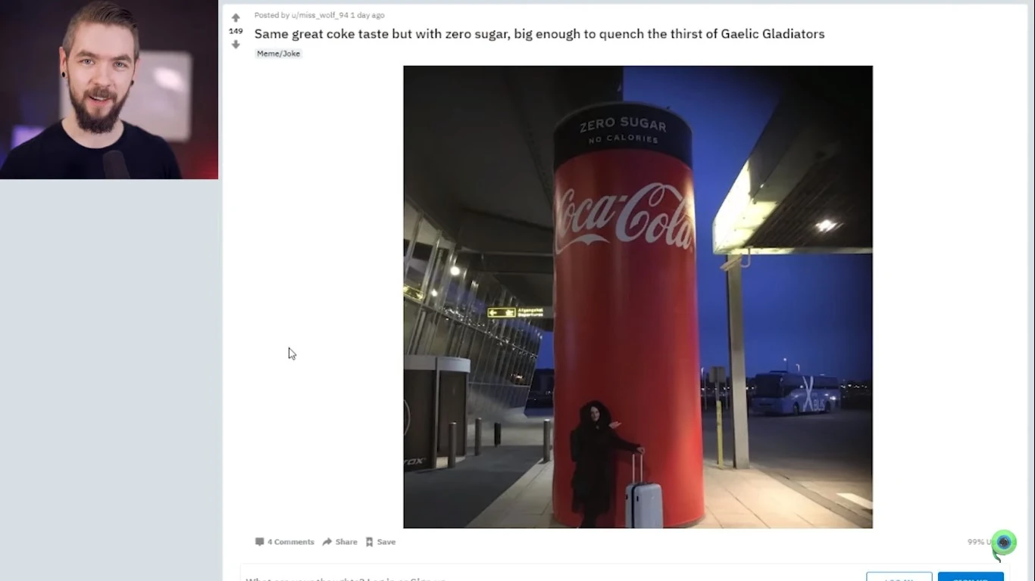Click the webcam video overlay
The width and height of the screenshot is (1035, 581).
(x=109, y=89)
